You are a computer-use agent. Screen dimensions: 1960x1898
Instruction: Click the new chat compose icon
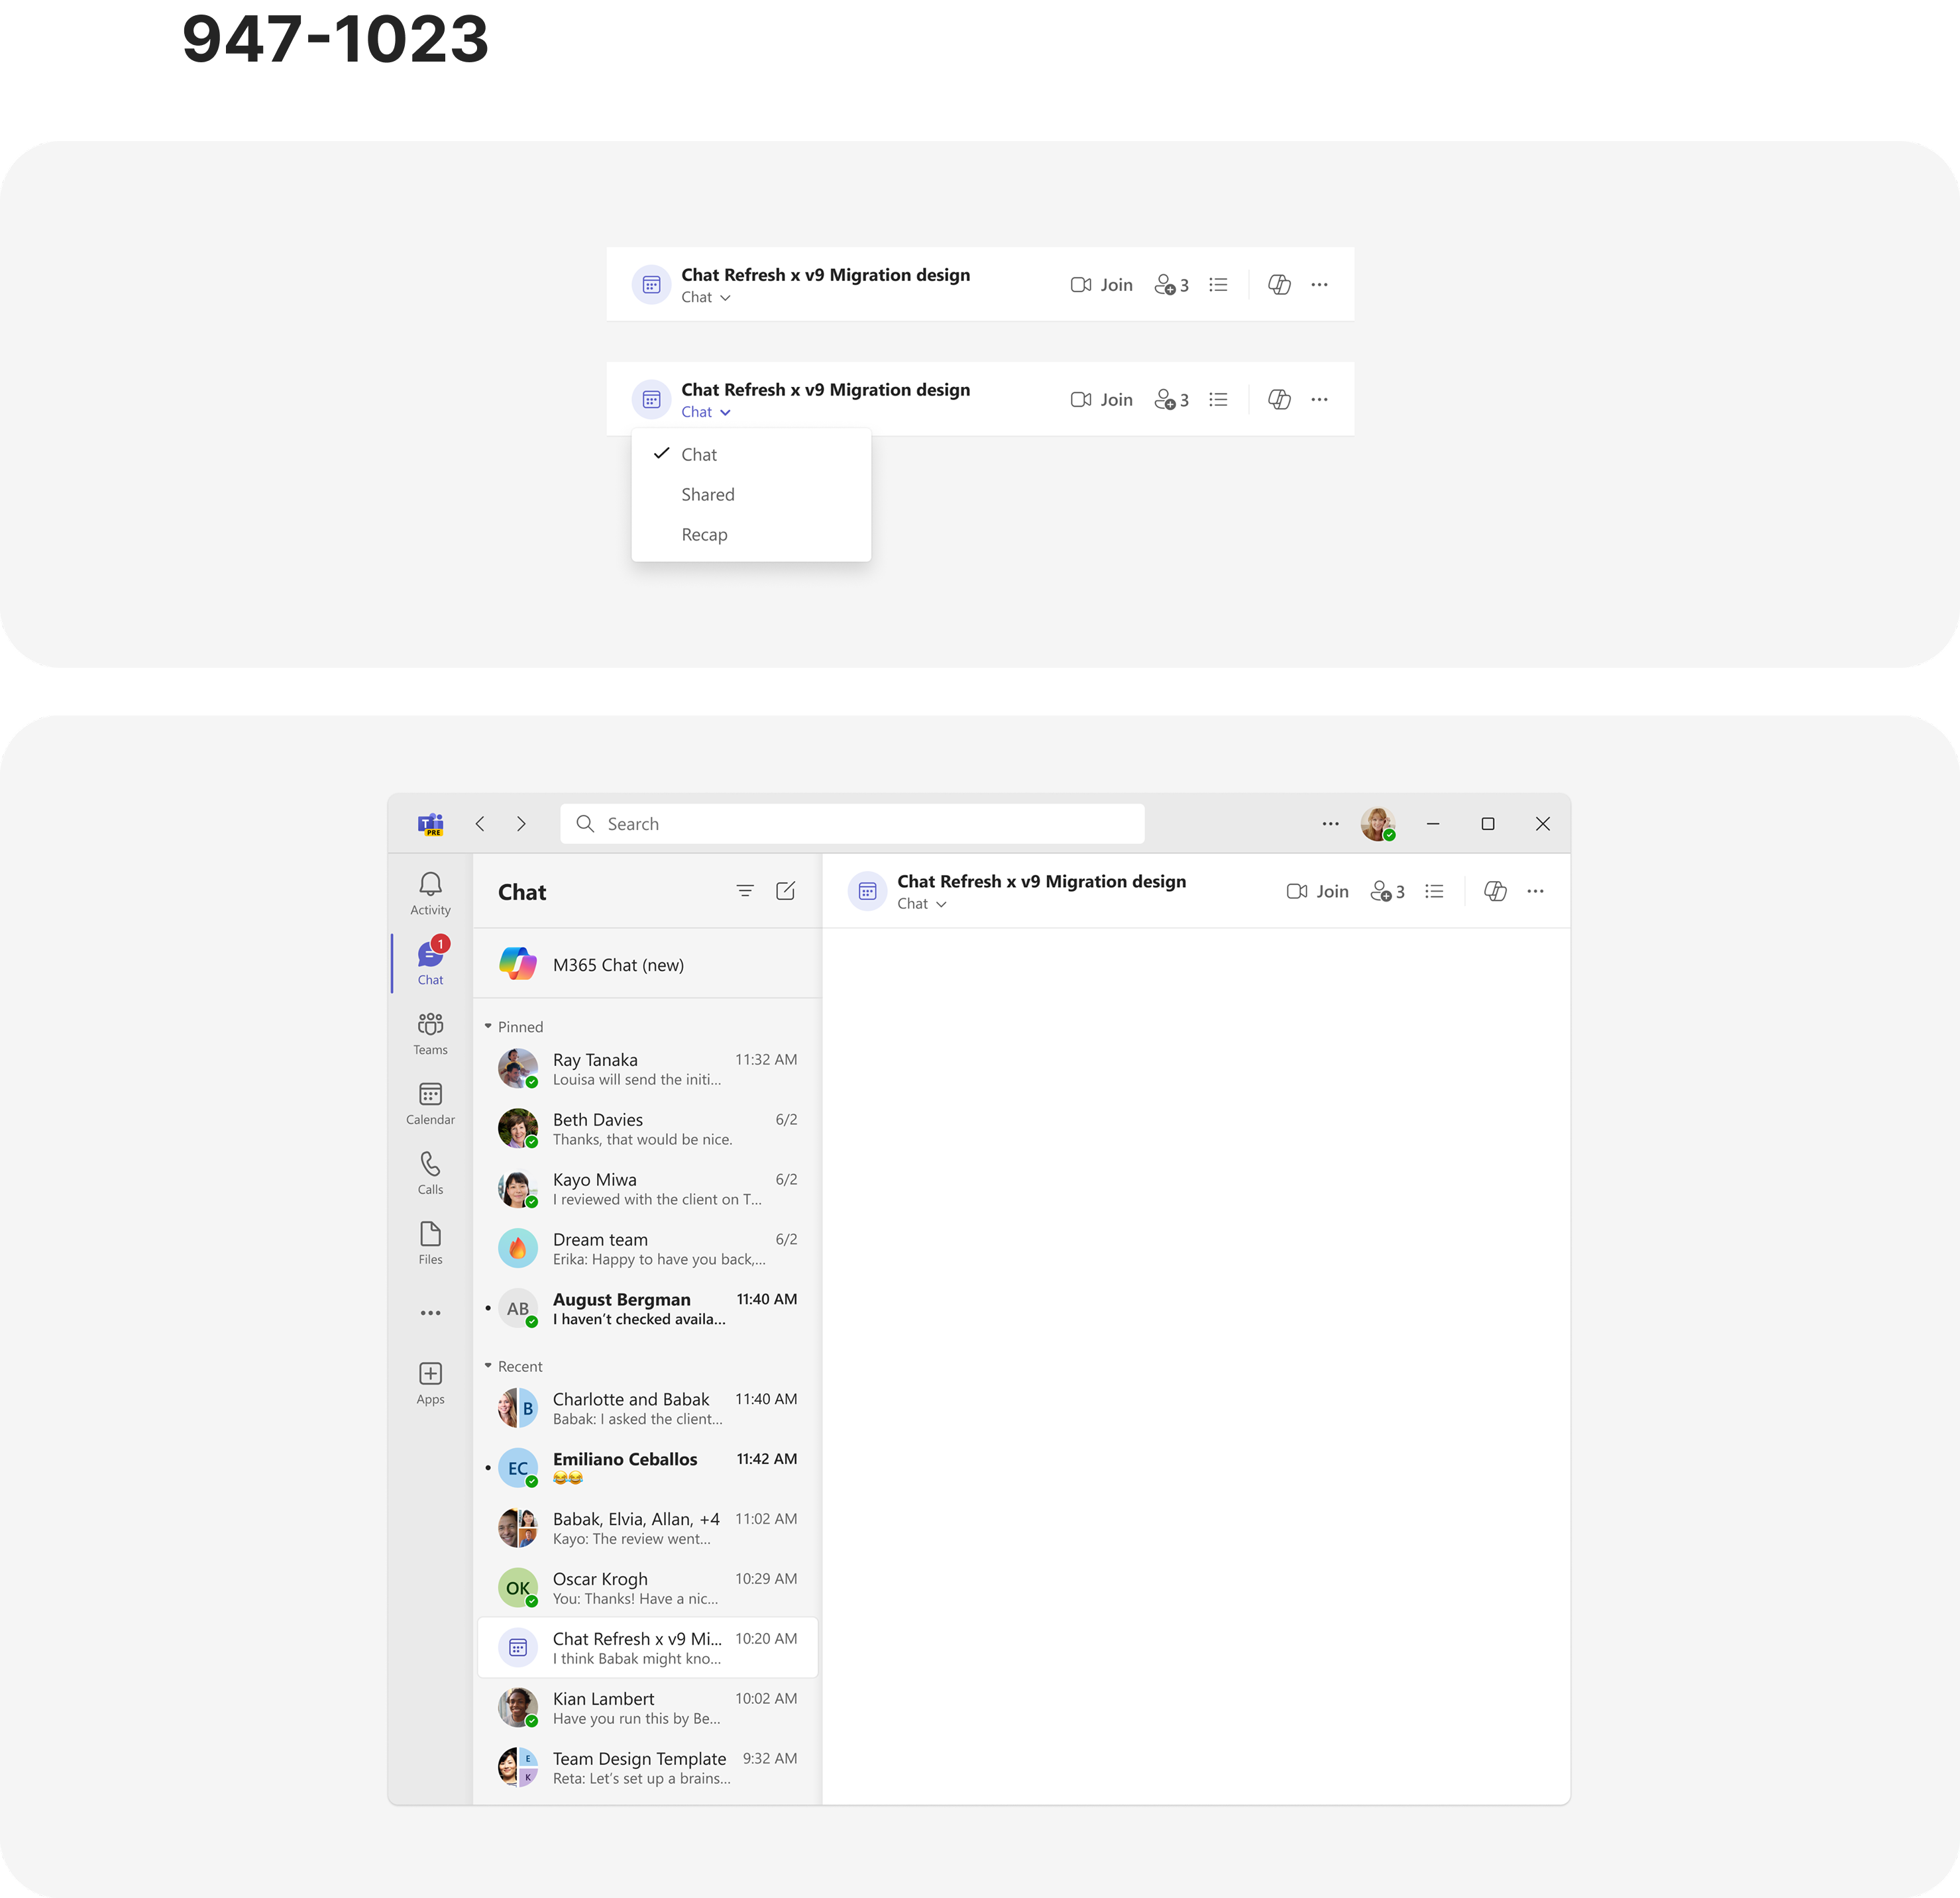pyautogui.click(x=786, y=890)
